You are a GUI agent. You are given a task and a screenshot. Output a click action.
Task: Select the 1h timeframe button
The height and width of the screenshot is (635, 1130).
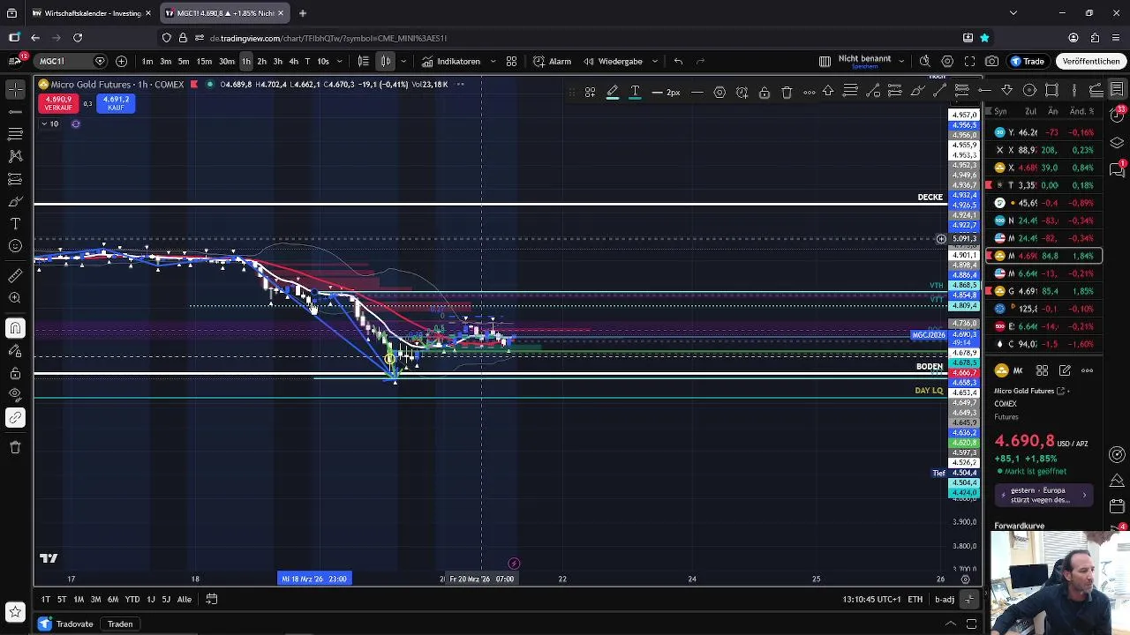click(x=246, y=61)
